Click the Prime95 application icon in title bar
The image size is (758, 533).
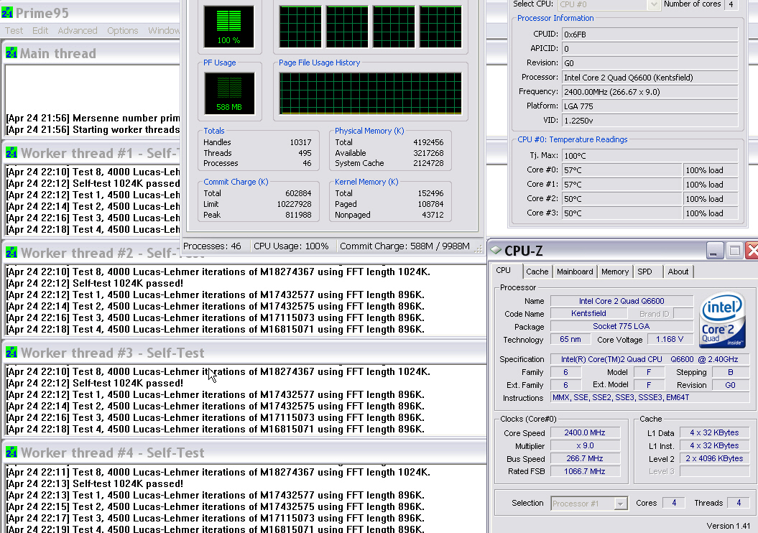[x=7, y=12]
